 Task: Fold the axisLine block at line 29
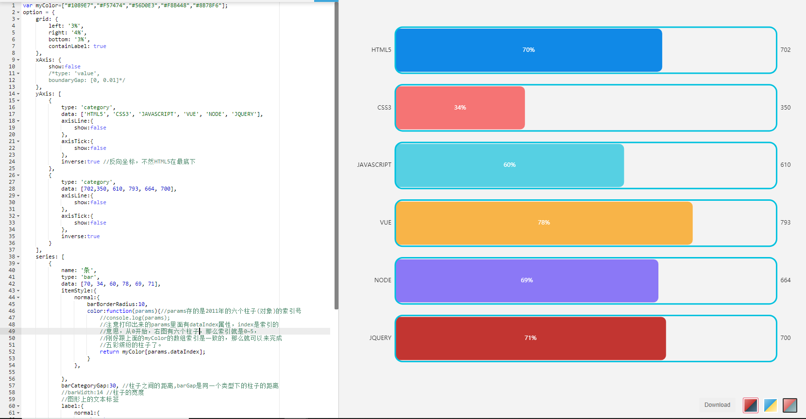tap(18, 196)
